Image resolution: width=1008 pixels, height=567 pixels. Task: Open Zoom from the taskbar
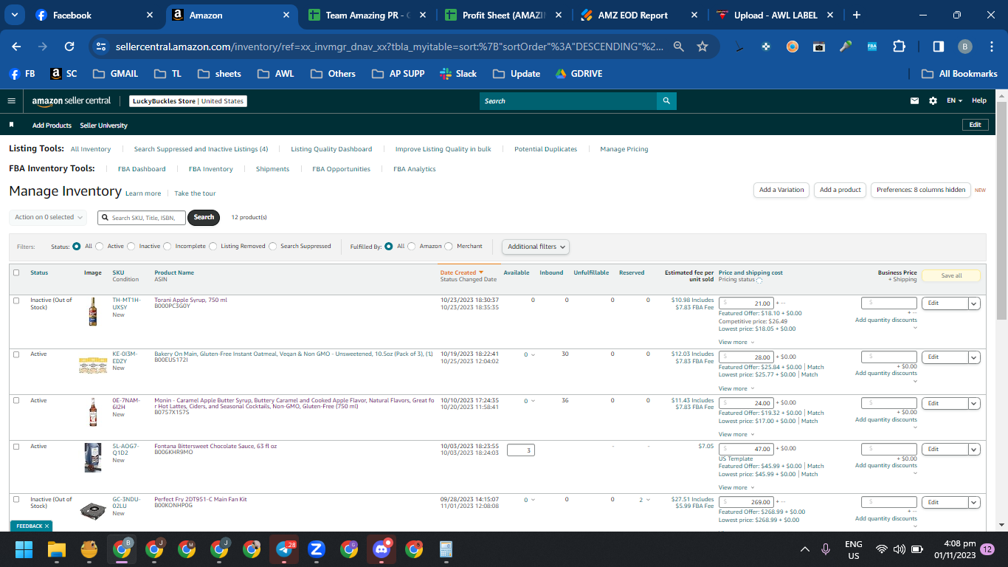pyautogui.click(x=317, y=549)
